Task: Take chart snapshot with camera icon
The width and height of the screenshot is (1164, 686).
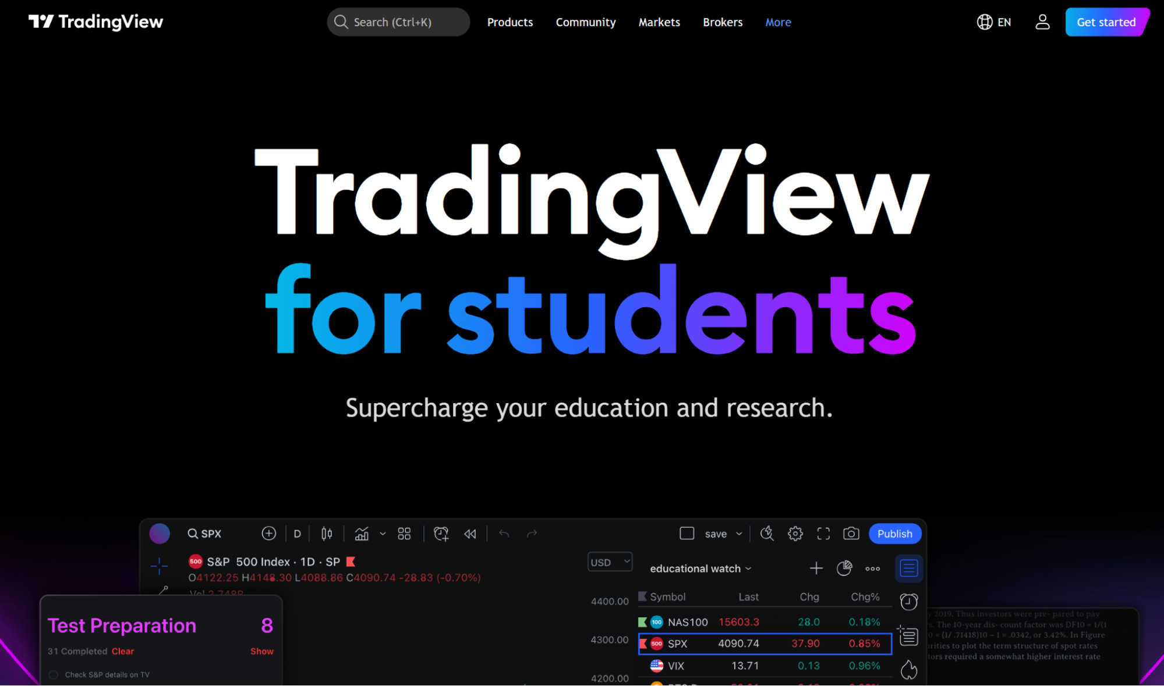Action: coord(851,534)
